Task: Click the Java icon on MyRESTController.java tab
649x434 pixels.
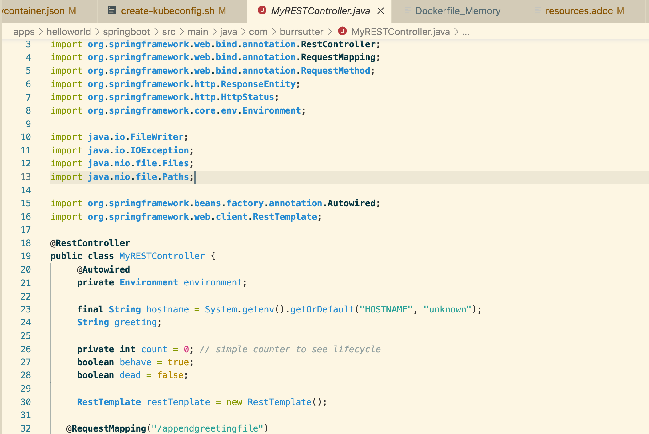Action: tap(262, 10)
